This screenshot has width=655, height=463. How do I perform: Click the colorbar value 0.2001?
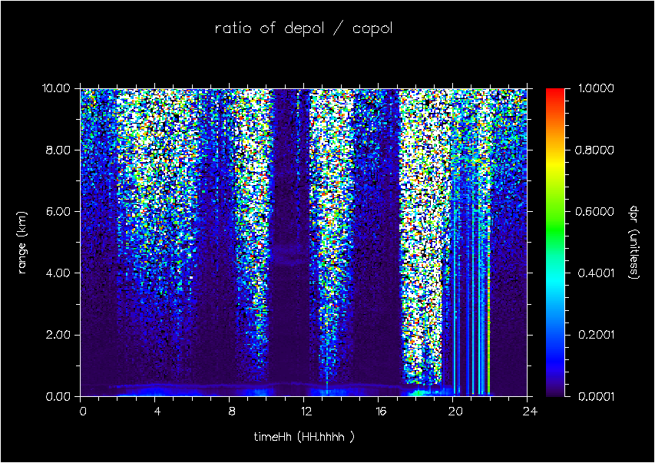coord(596,335)
